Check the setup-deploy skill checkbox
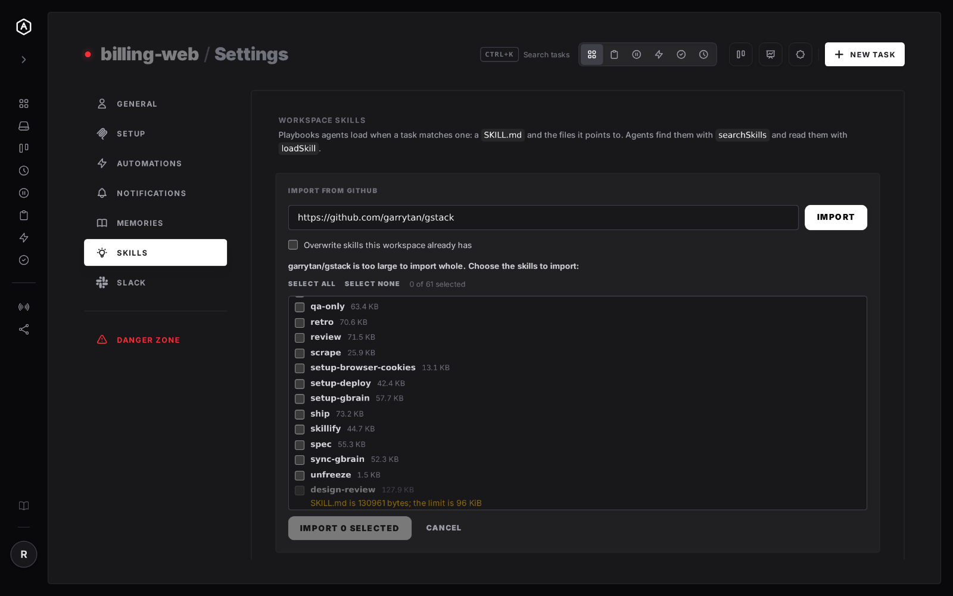Image resolution: width=953 pixels, height=596 pixels. (x=300, y=383)
